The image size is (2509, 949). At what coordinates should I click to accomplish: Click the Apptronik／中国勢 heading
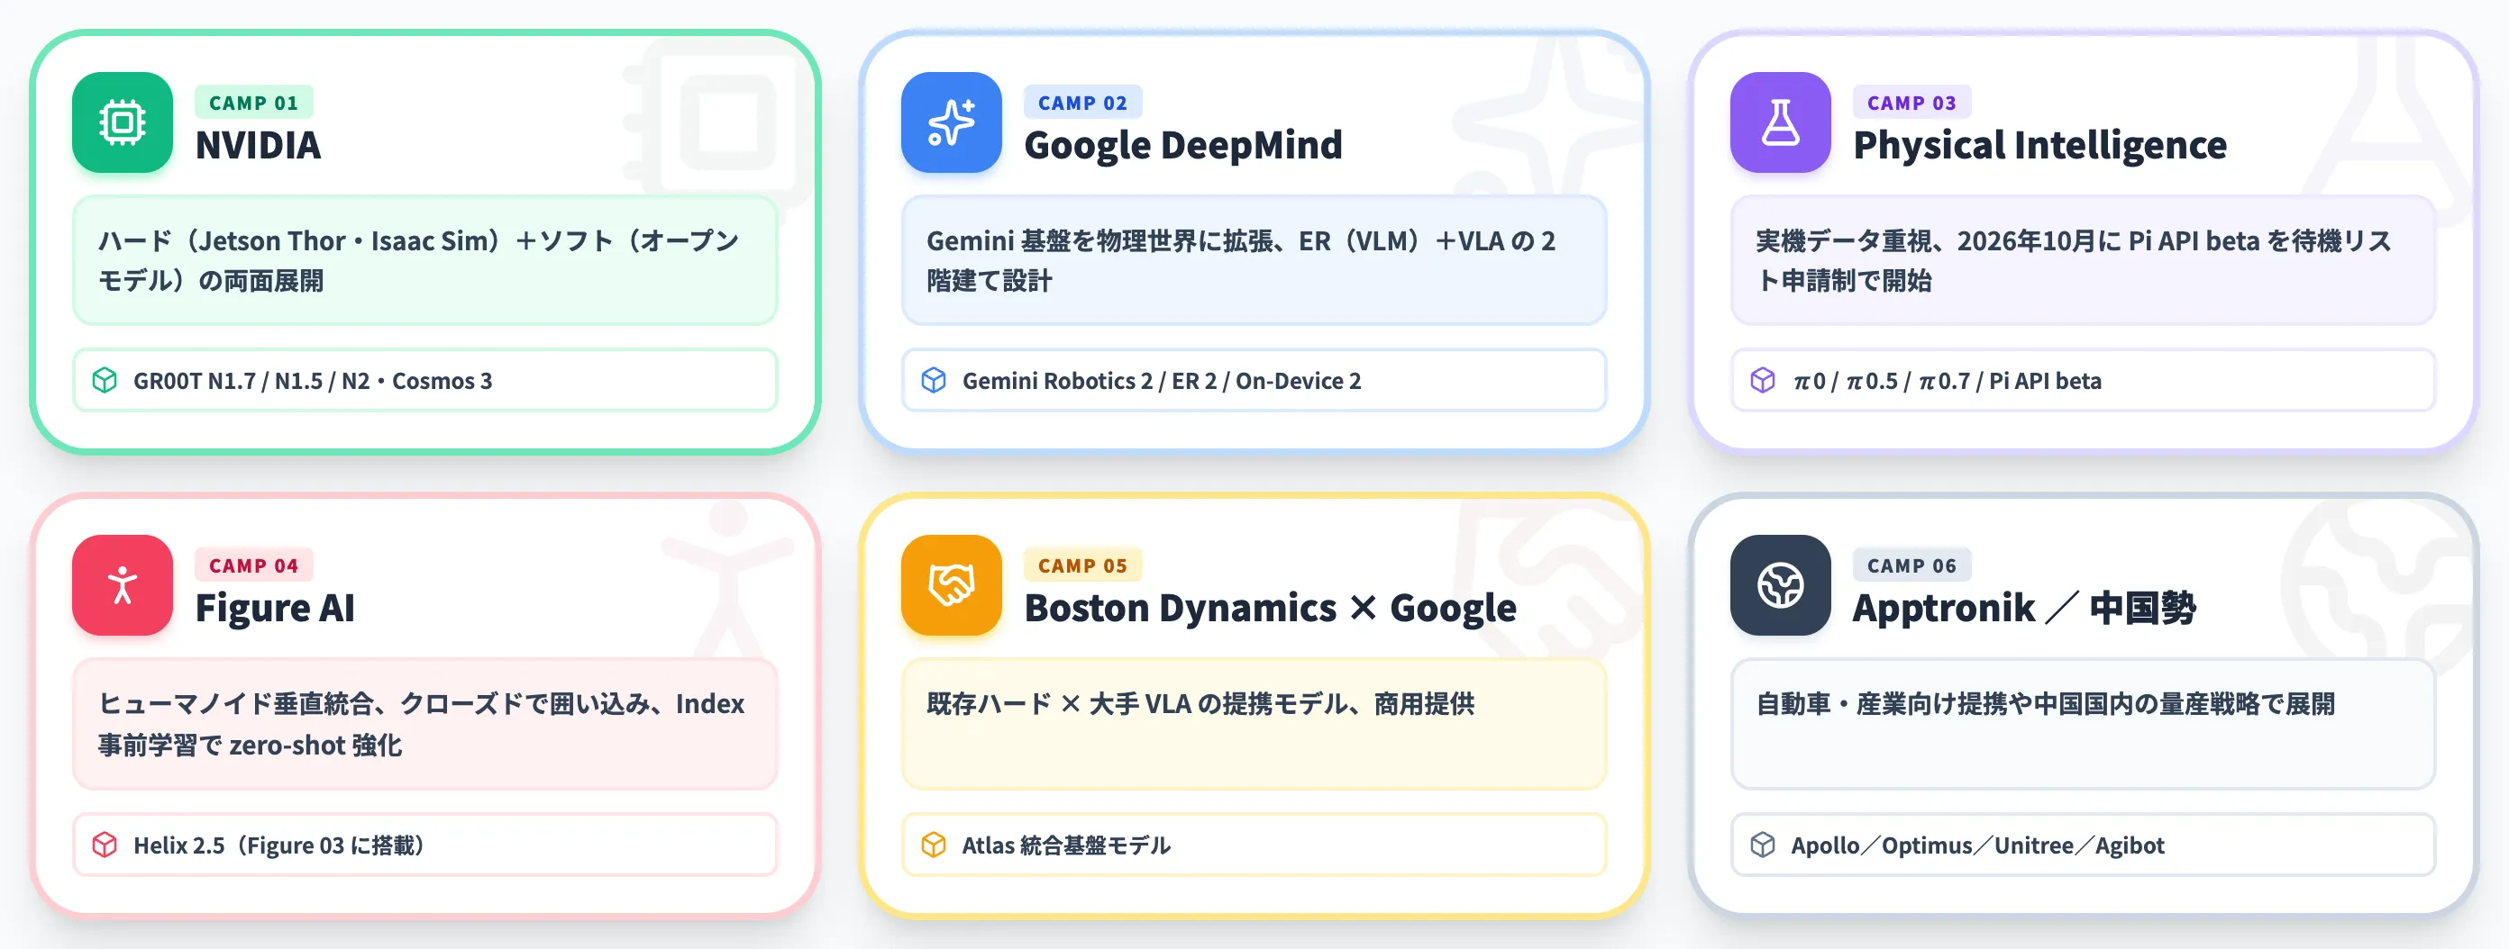pyautogui.click(x=2024, y=609)
